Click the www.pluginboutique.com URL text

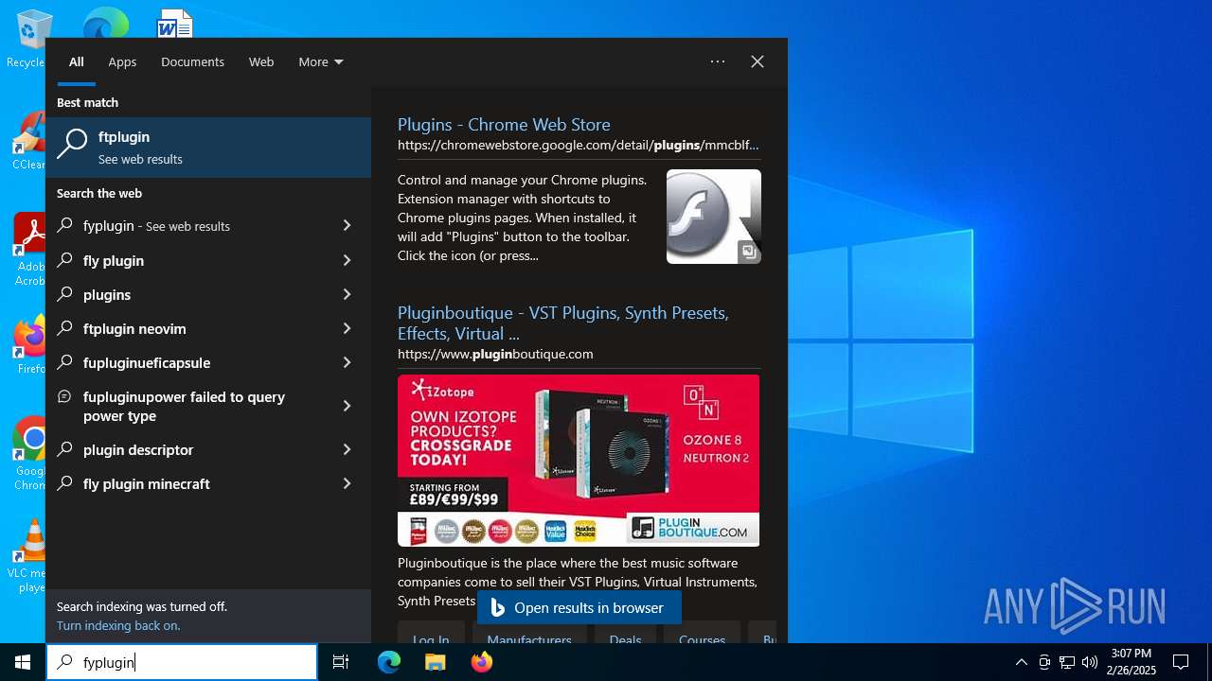(x=495, y=354)
